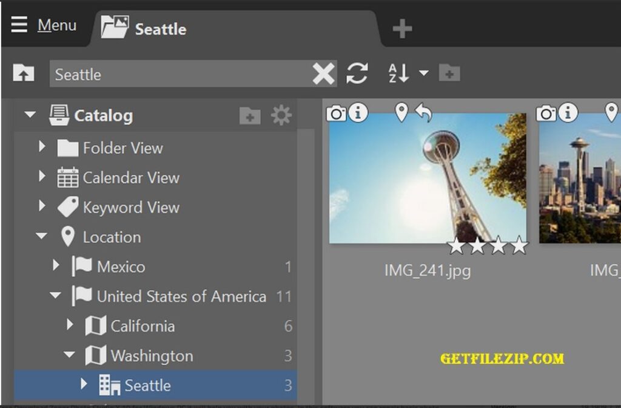This screenshot has width=621, height=408.
Task: Collapse the Location tree node
Action: point(40,237)
